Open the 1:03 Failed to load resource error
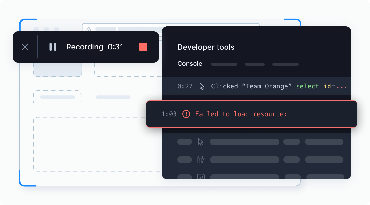 click(252, 114)
